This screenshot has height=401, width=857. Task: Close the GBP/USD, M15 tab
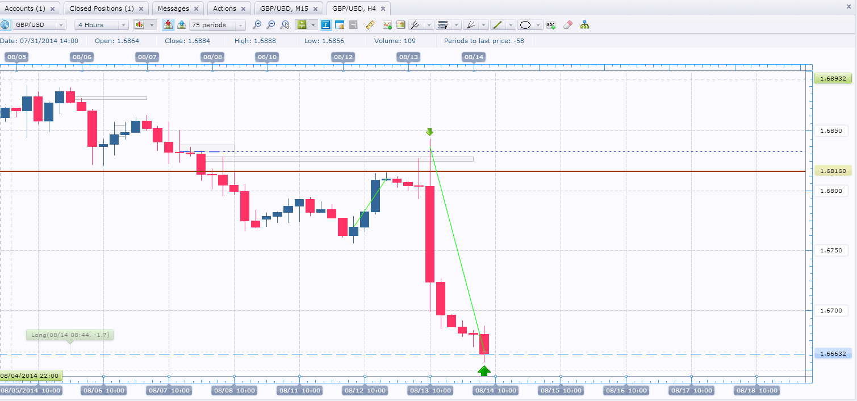316,9
